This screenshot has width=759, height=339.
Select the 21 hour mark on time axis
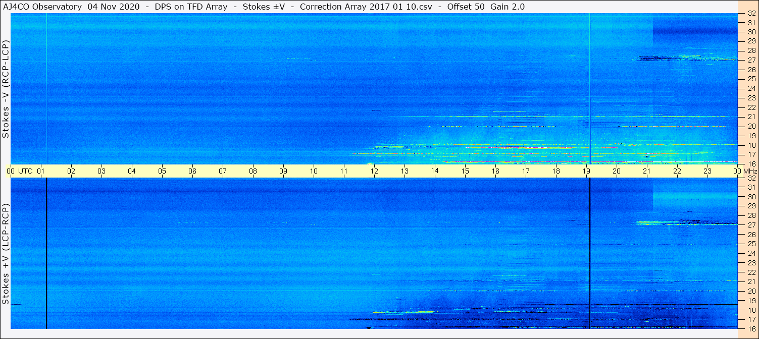(647, 171)
